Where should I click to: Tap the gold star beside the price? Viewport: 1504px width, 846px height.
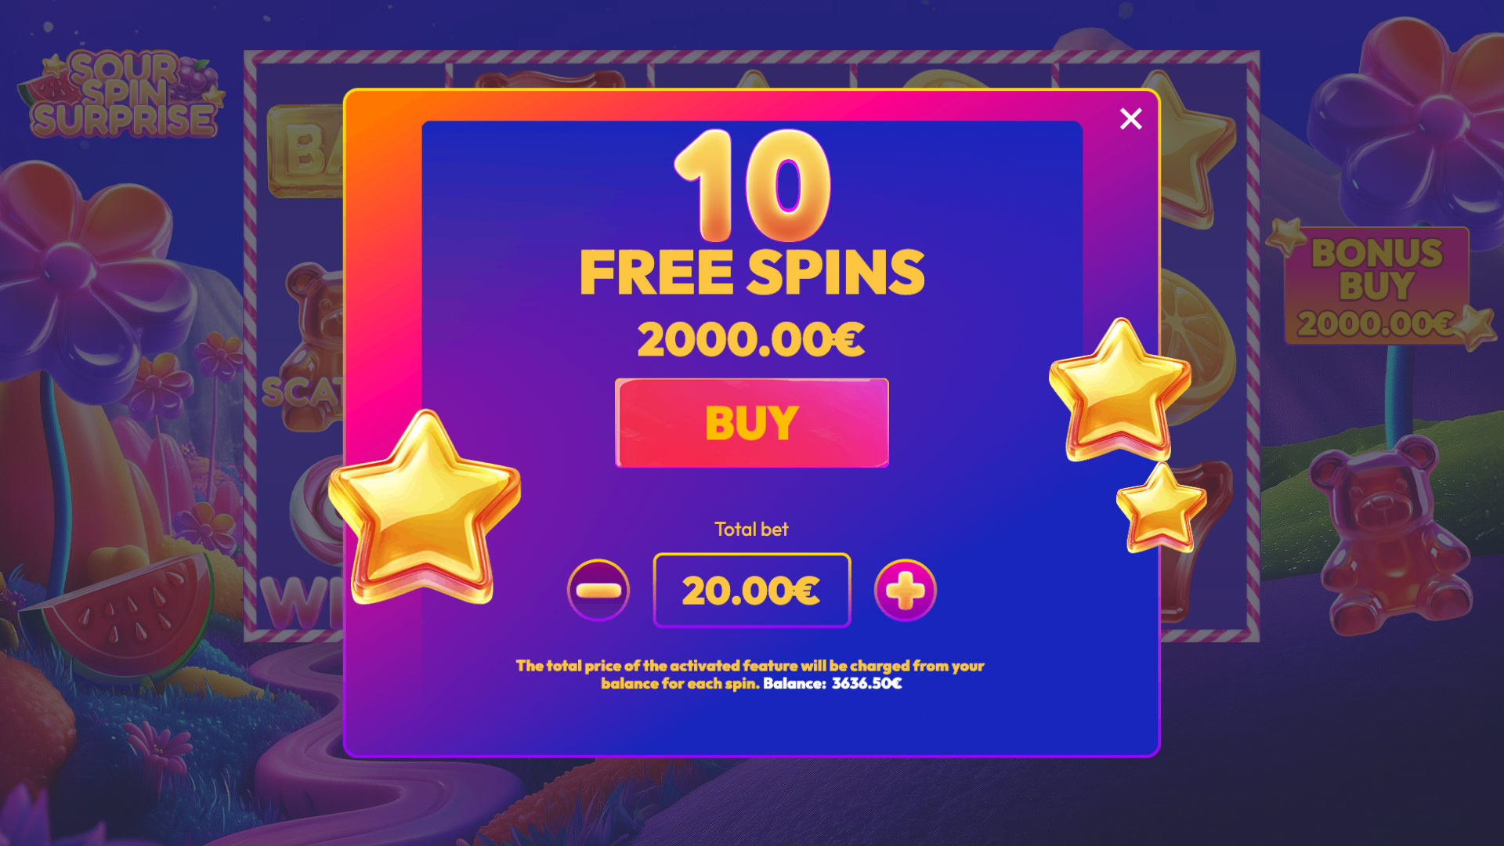(1120, 389)
